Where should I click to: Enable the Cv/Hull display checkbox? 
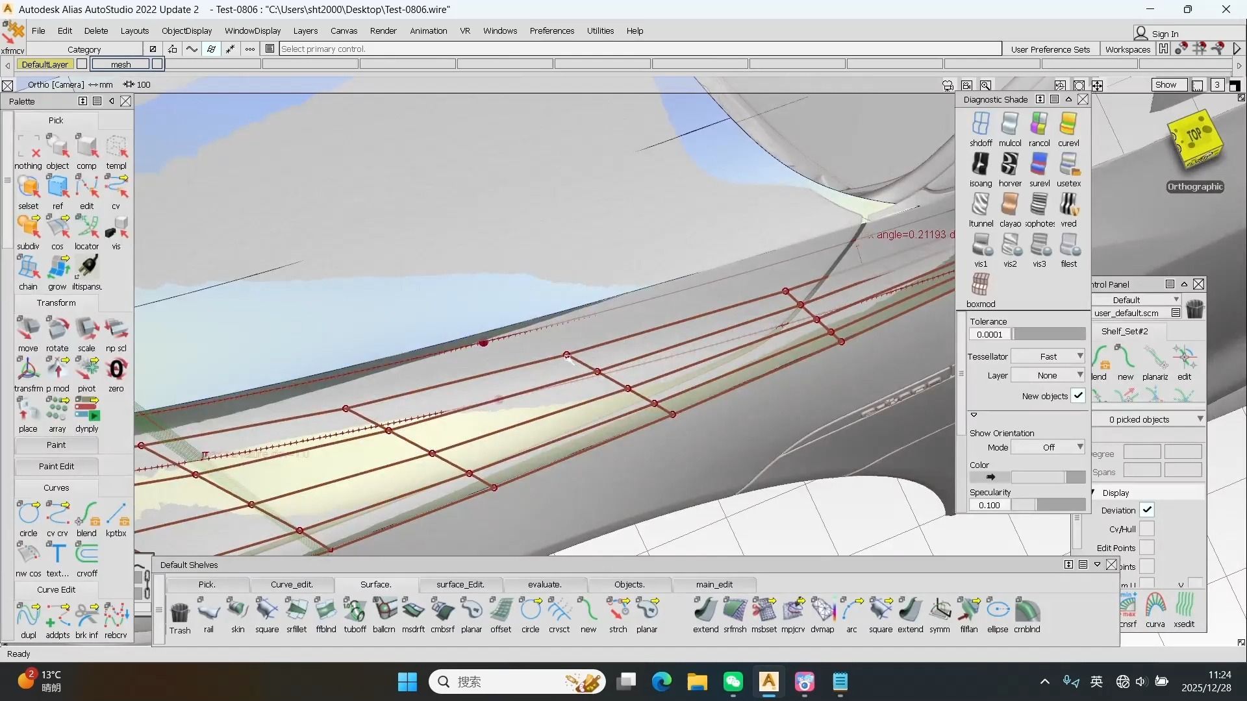(x=1147, y=529)
